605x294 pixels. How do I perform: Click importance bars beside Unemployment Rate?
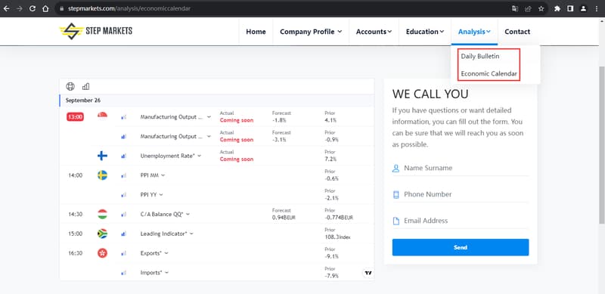pos(123,156)
